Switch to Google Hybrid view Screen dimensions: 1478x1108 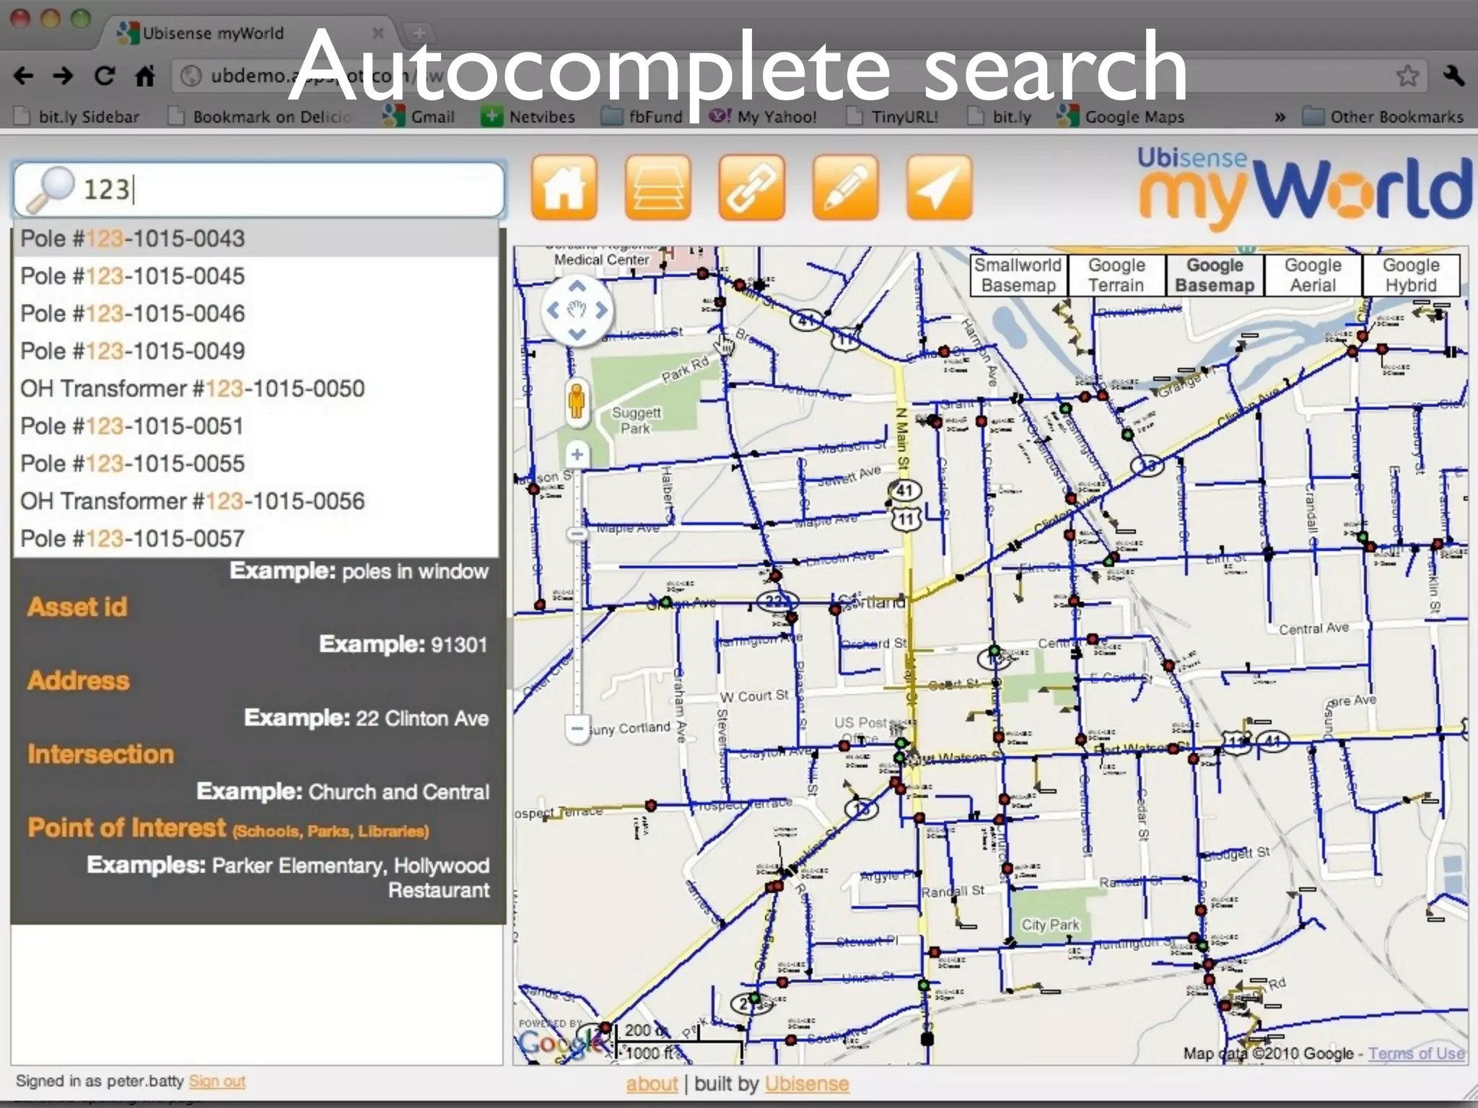pyautogui.click(x=1411, y=276)
